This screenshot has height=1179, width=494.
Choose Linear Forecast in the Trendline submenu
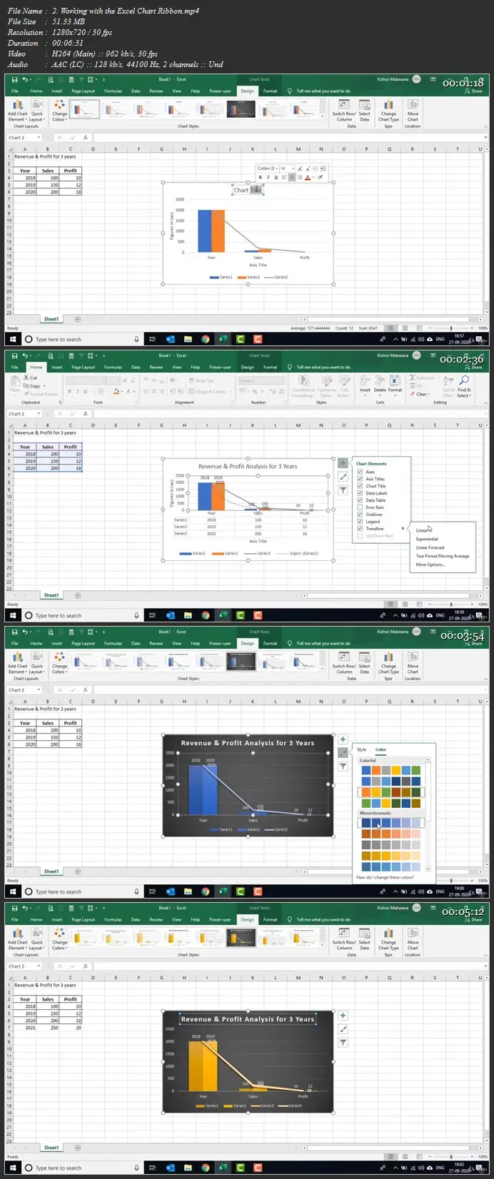[x=430, y=547]
